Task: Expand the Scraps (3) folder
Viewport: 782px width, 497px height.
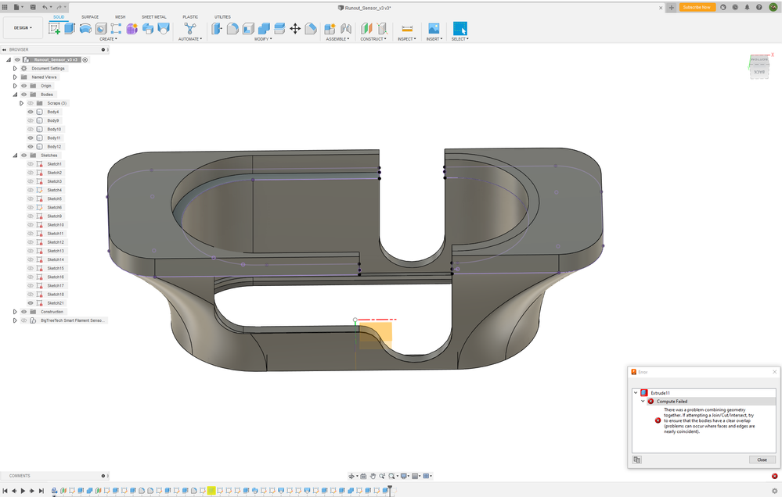Action: coord(21,103)
